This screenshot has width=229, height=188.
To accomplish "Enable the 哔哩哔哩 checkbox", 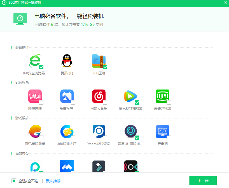I will pos(41,102).
